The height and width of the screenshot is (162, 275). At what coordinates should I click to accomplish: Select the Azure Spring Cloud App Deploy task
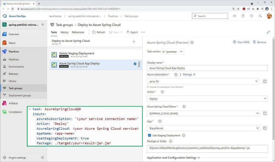(x=96, y=65)
